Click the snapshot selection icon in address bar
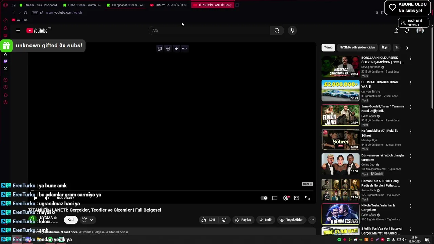This screenshot has height=244, width=434. [383, 13]
